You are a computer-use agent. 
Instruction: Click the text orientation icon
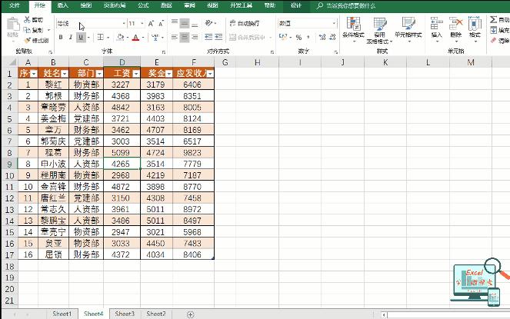pos(208,23)
